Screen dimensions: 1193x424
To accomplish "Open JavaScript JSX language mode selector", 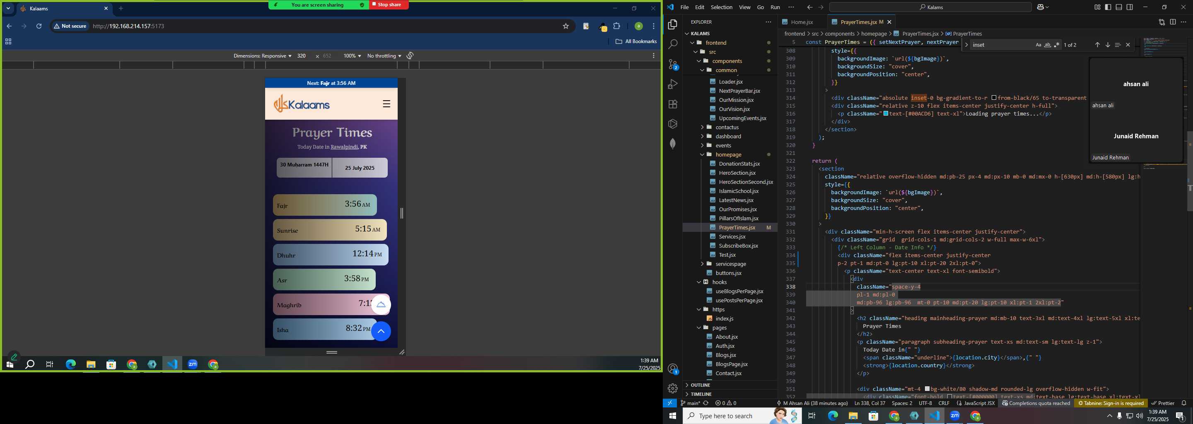I will (x=978, y=403).
